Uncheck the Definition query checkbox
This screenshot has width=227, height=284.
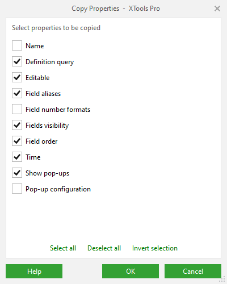point(17,61)
